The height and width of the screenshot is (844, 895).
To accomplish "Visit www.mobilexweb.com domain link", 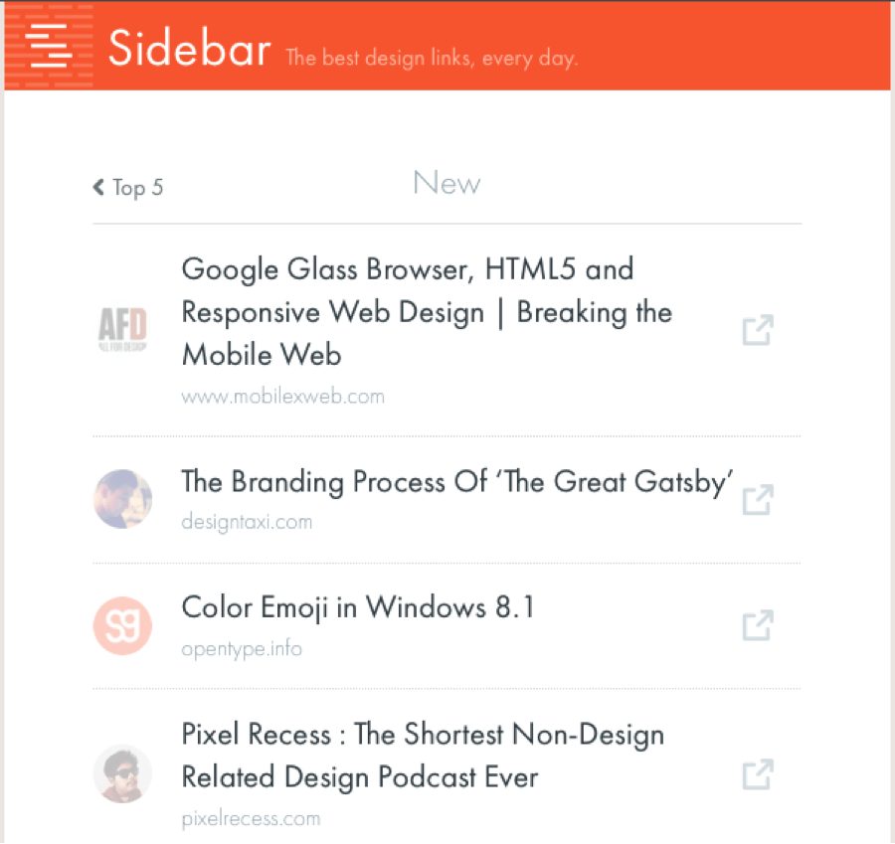I will pyautogui.click(x=283, y=397).
